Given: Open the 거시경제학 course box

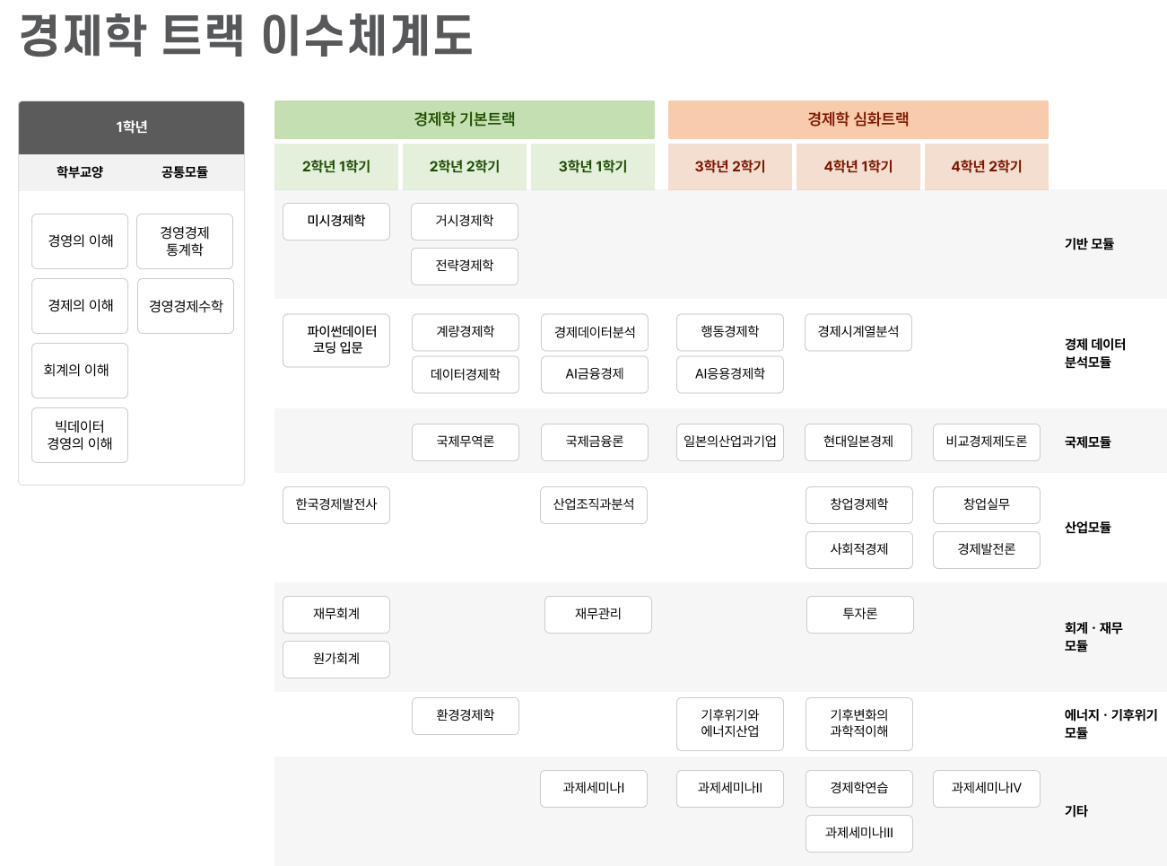Looking at the screenshot, I should pos(465,222).
